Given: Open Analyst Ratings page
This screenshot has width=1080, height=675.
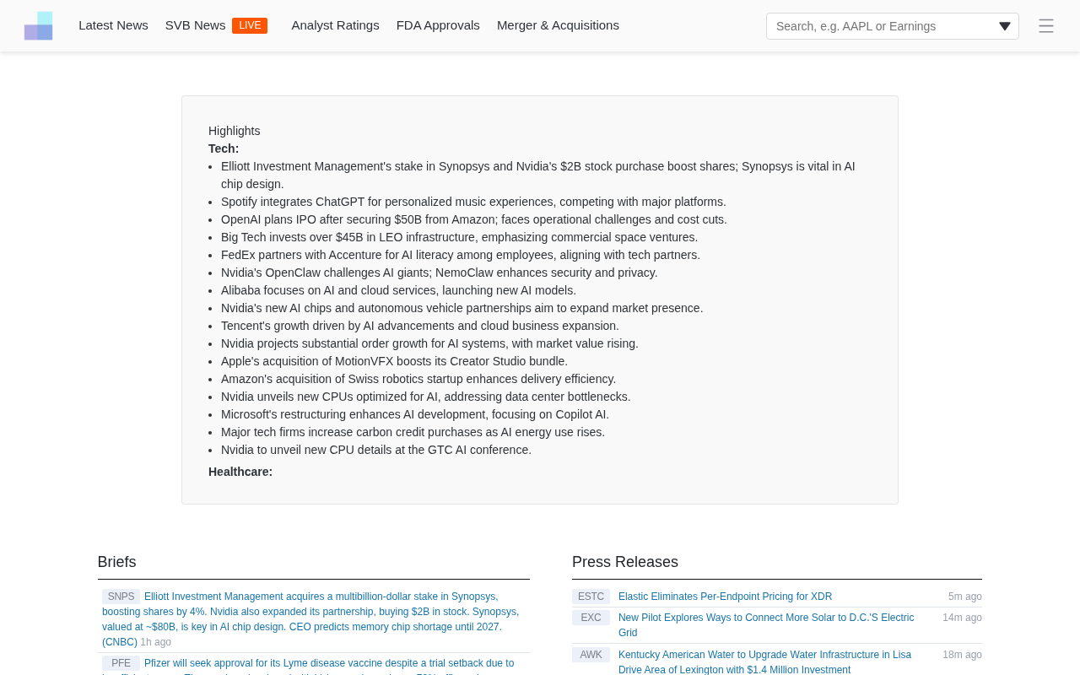Looking at the screenshot, I should tap(335, 25).
